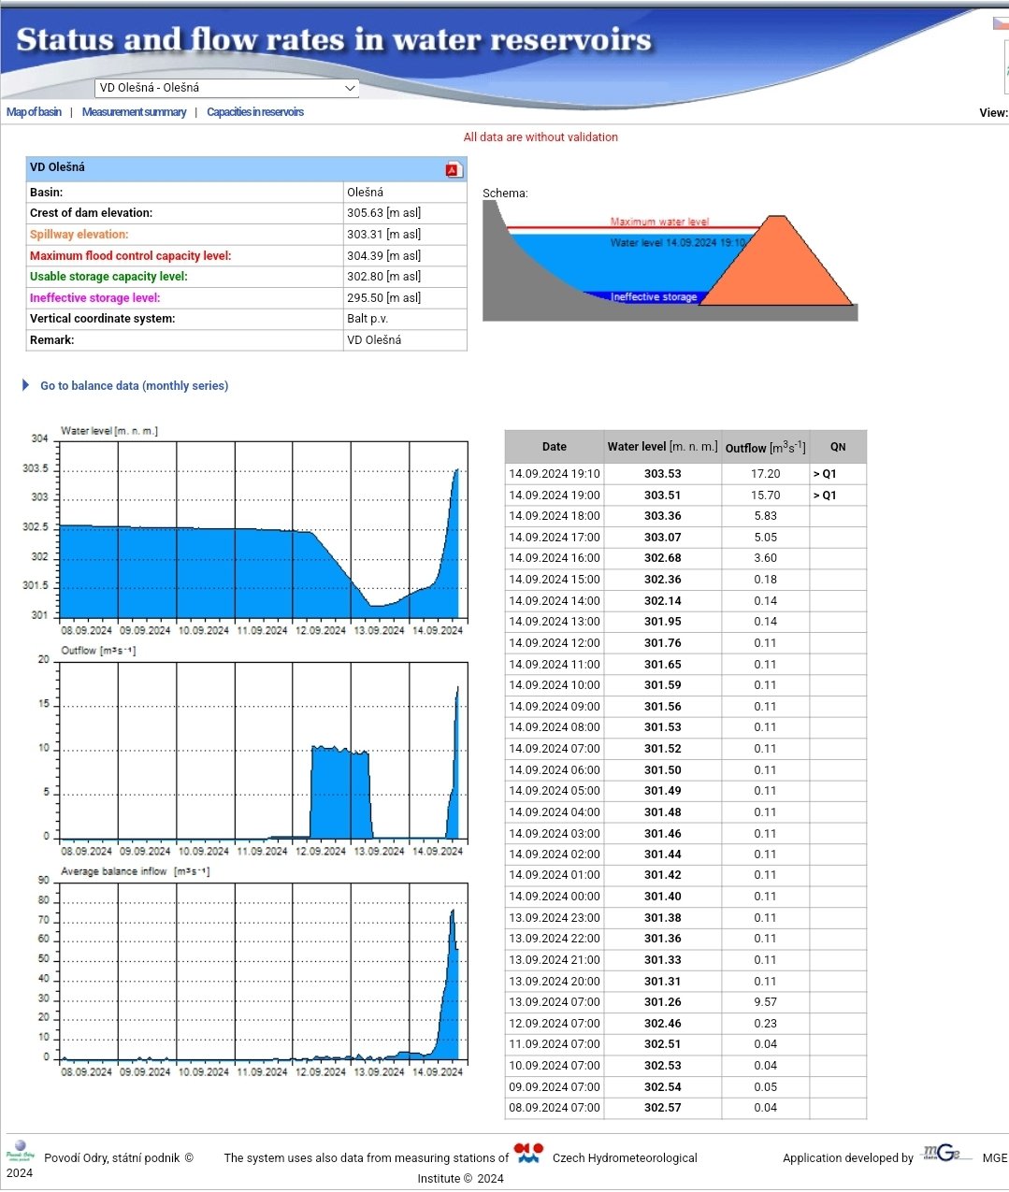Viewport: 1009px width, 1192px height.
Task: Click the Water level column header
Action: [662, 447]
